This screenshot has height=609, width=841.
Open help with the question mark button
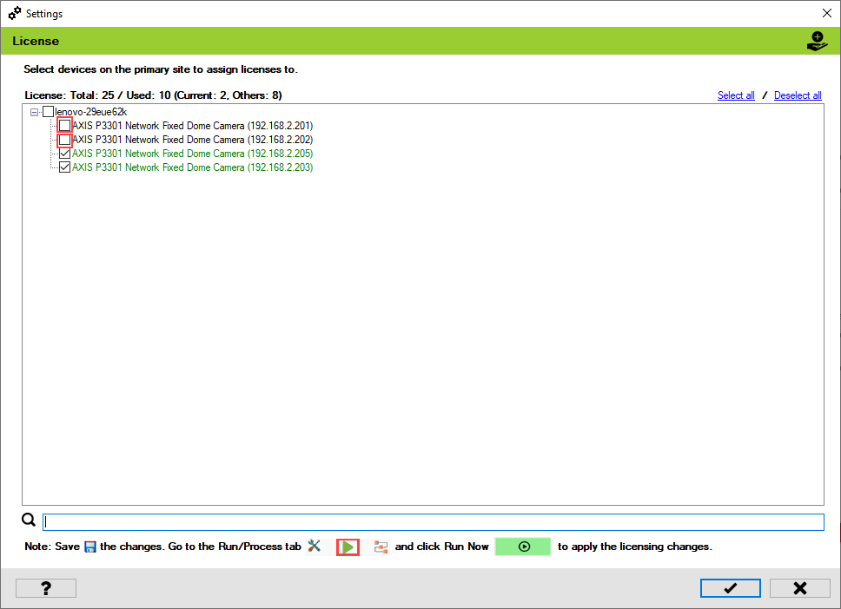pos(46,588)
